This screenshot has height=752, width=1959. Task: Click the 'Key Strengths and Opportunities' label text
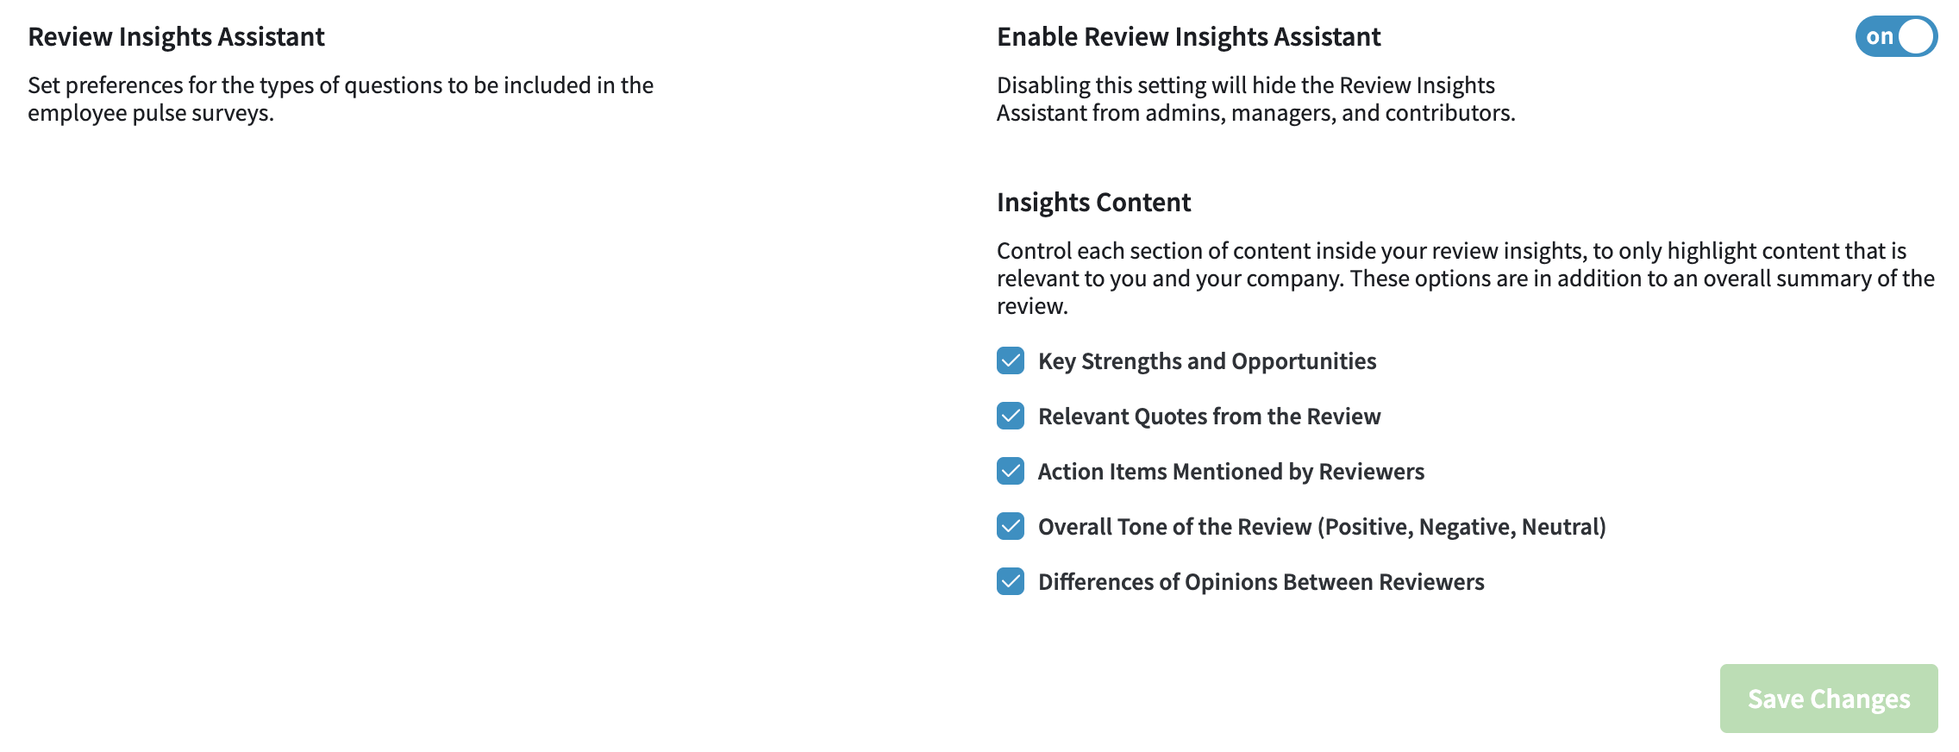[1207, 361]
